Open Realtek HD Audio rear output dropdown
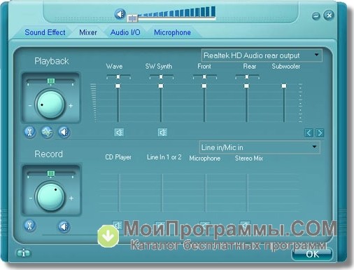This screenshot has width=354, height=270. [262, 55]
